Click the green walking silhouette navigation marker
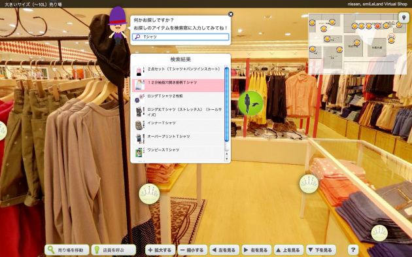This screenshot has width=412, height=257. pyautogui.click(x=250, y=103)
